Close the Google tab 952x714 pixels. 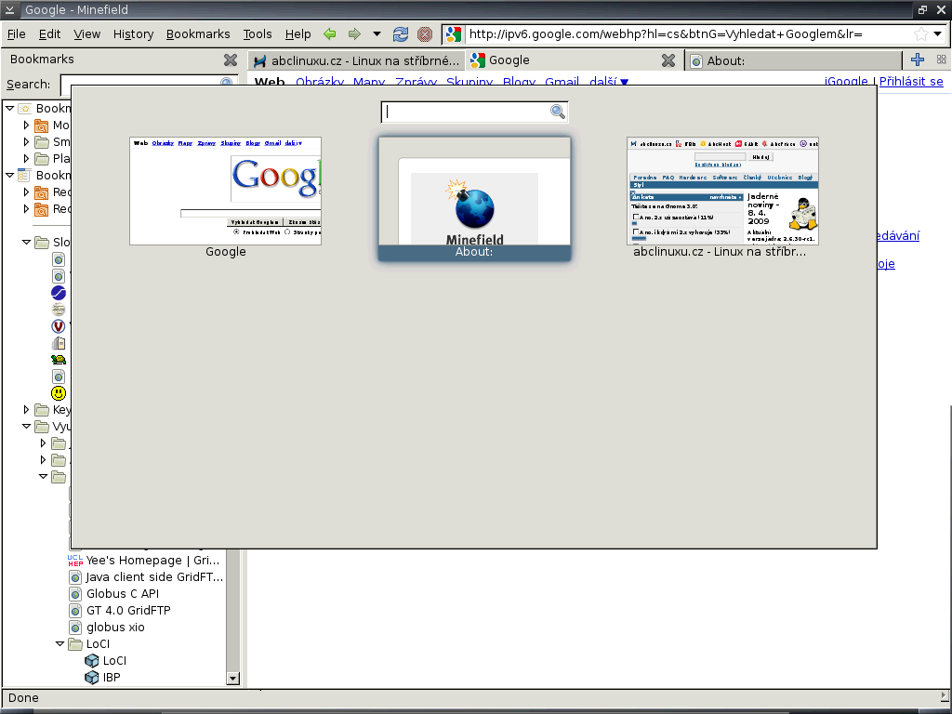click(x=668, y=60)
